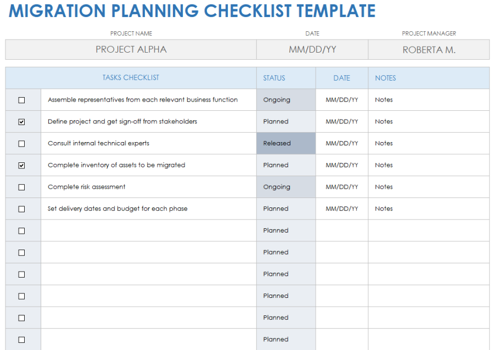Select the header MM/DD/YY date field
Viewport: 494px width, 350px height.
[312, 49]
